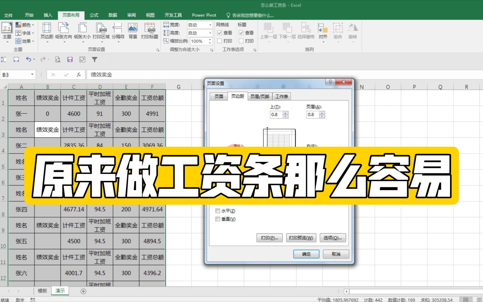Click the 取消 cancel button
483x302 pixels.
pos(336,254)
